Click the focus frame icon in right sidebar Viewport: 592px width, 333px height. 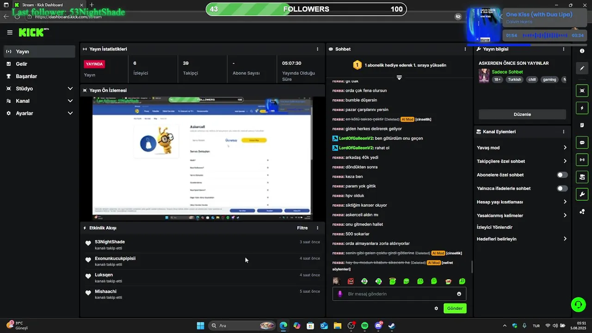point(582,91)
